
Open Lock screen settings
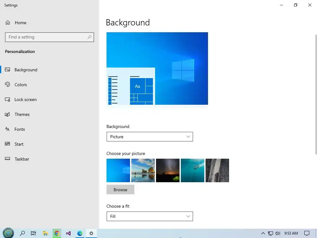tap(25, 99)
